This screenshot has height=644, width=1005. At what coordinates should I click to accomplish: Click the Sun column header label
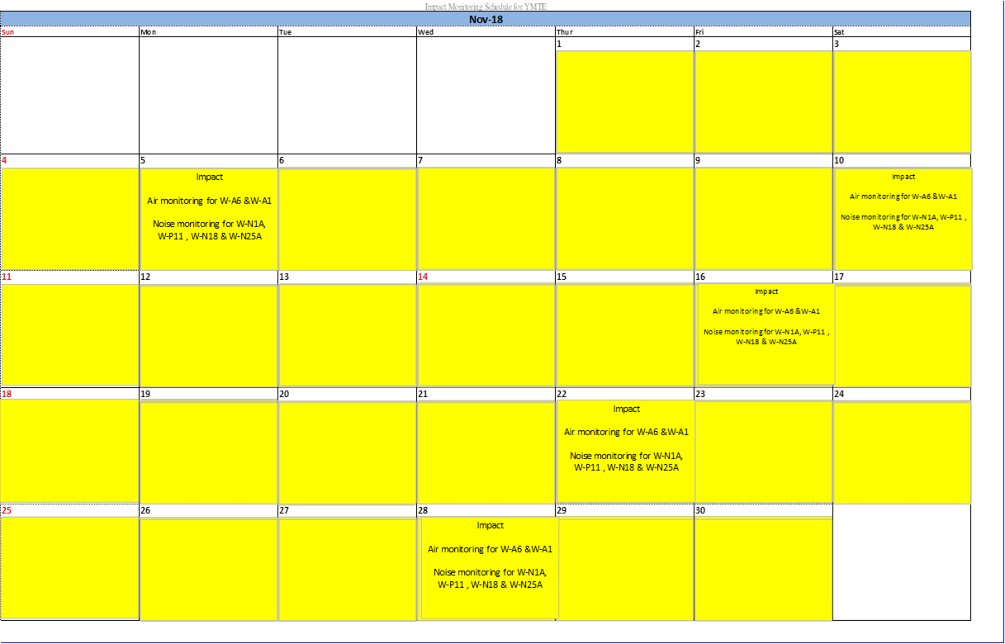click(8, 32)
